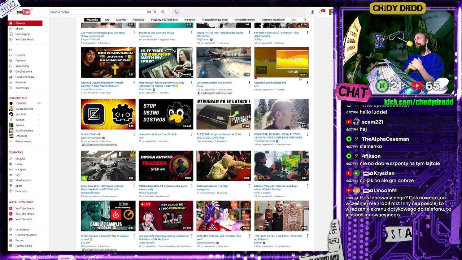
Task: Open Playlisty in the sidebar
Action: (25, 61)
